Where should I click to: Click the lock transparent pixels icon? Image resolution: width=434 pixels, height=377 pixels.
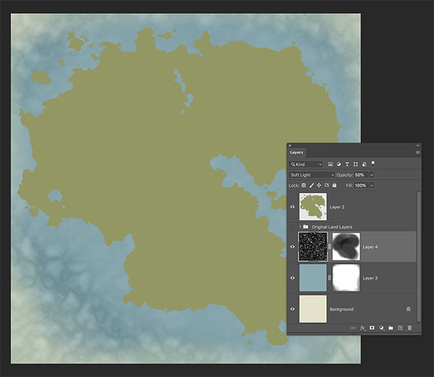pos(304,186)
